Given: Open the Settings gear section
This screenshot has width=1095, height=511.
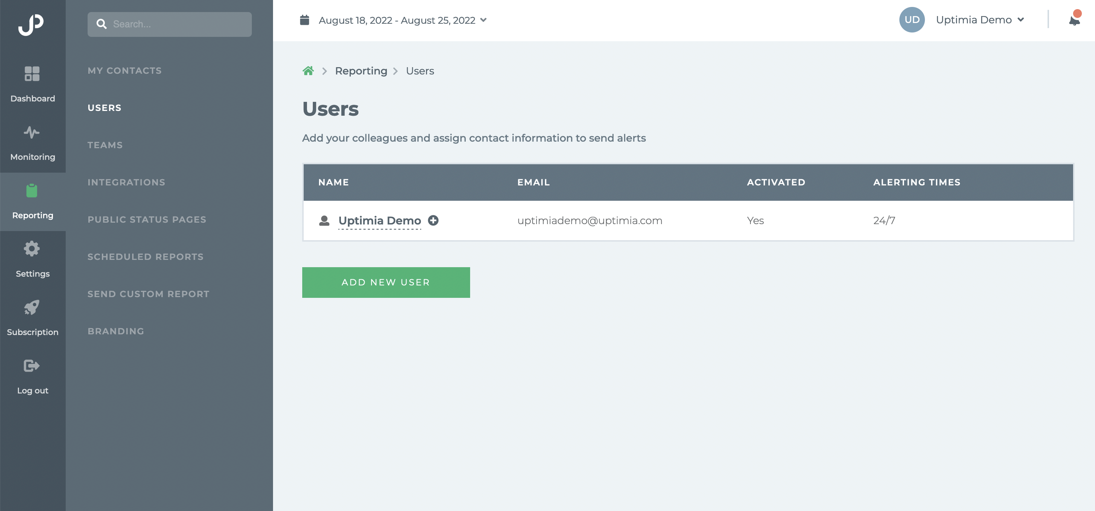Looking at the screenshot, I should tap(32, 260).
